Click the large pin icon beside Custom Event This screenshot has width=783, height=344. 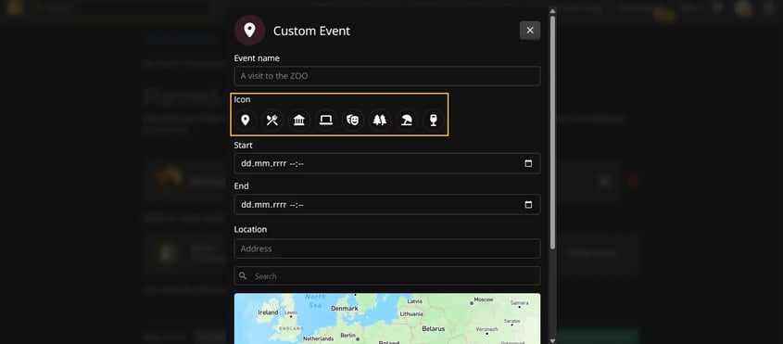coord(249,31)
